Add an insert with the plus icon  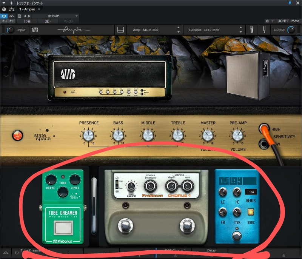[11, 3]
